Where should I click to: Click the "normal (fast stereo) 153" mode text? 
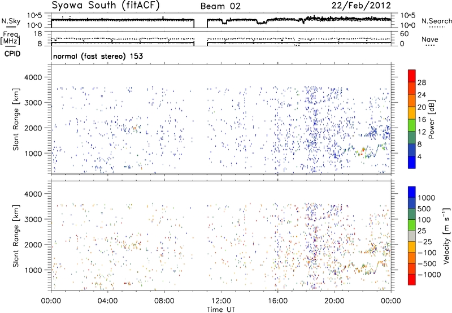click(98, 56)
